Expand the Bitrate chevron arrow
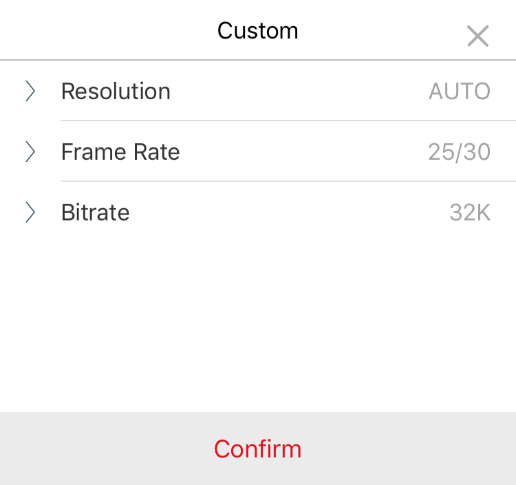 tap(30, 212)
